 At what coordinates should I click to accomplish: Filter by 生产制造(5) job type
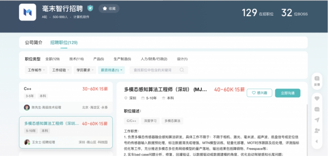(x=122, y=59)
